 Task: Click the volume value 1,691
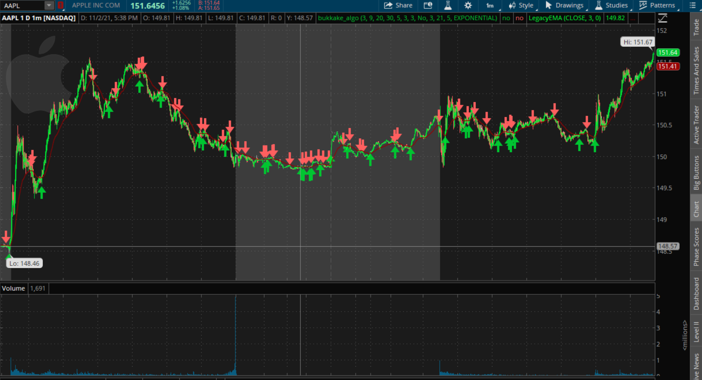point(38,288)
